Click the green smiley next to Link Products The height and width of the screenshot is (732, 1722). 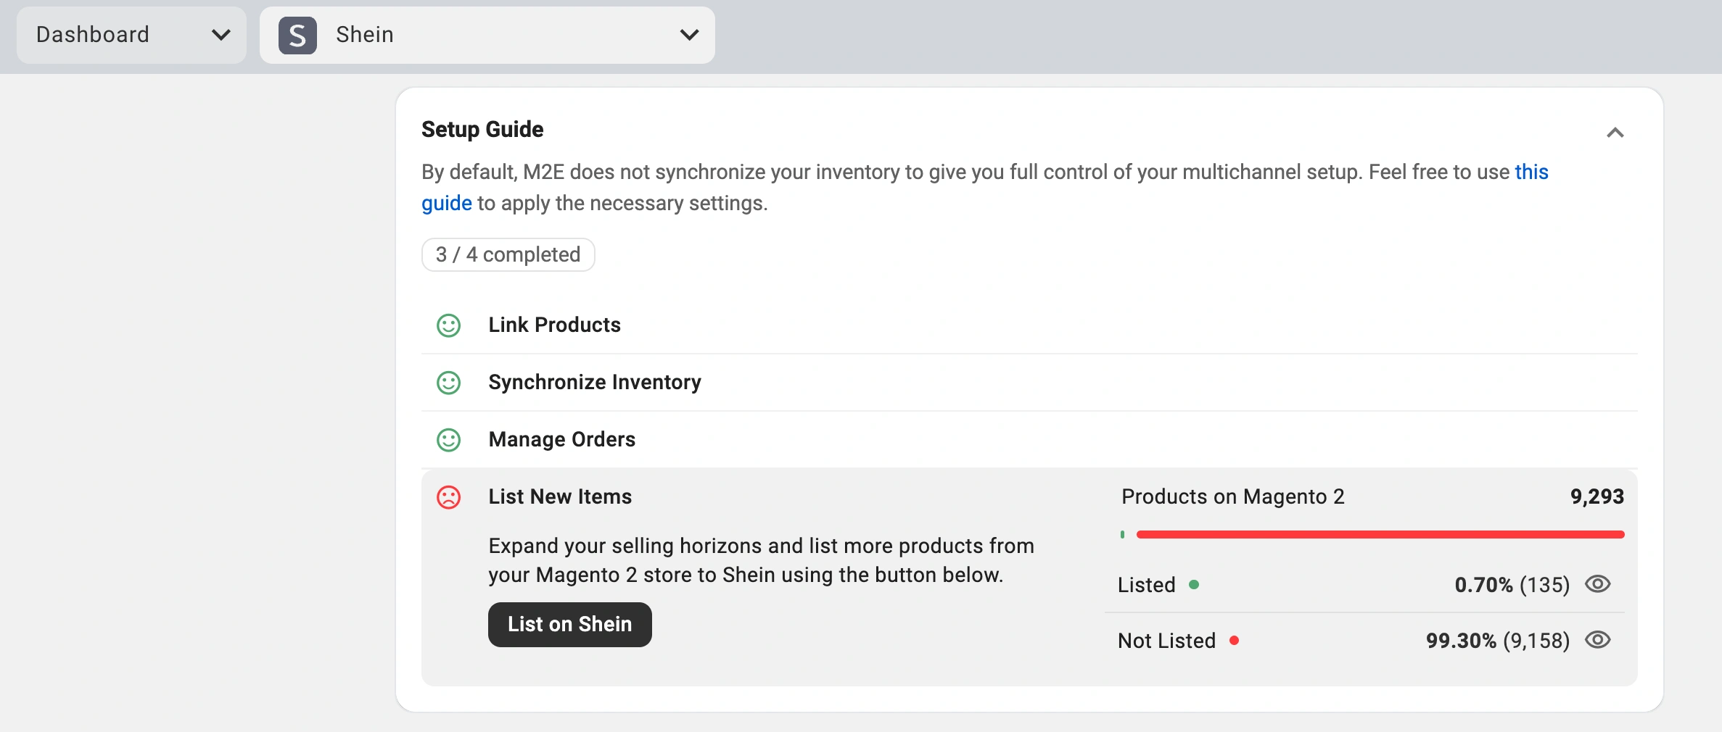tap(448, 325)
